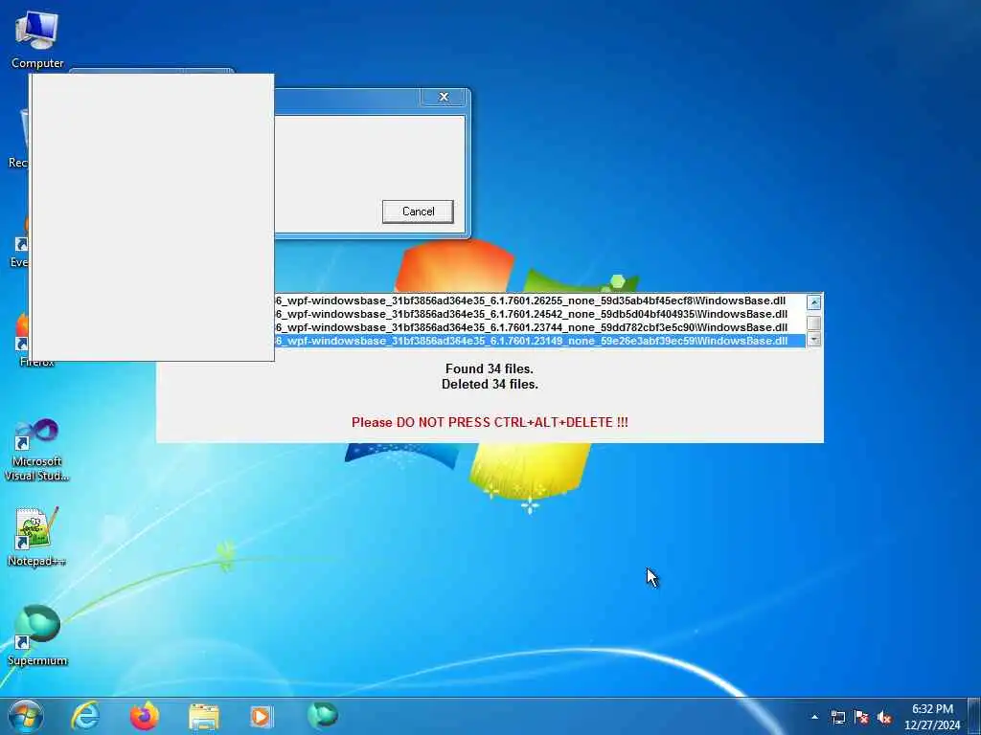The width and height of the screenshot is (981, 735).
Task: Open the Windows Start menu
Action: tap(26, 716)
